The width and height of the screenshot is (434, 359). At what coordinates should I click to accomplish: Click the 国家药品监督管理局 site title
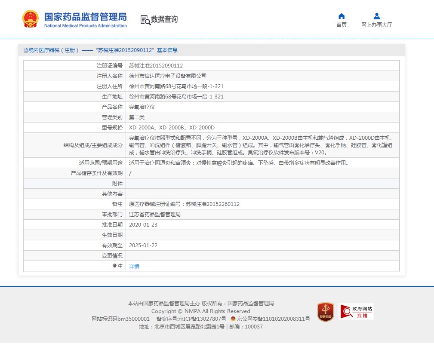[86, 17]
